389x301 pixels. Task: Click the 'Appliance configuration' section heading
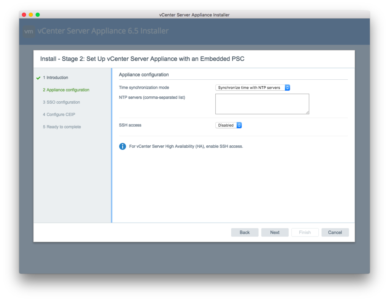coord(144,75)
